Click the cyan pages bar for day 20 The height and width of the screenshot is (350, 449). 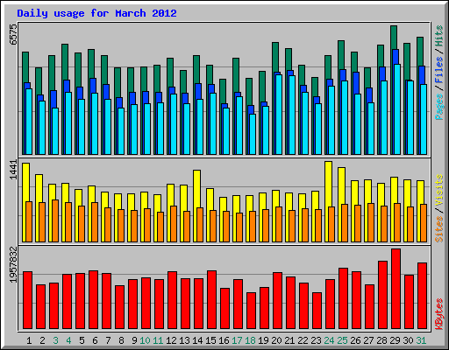pyautogui.click(x=279, y=115)
